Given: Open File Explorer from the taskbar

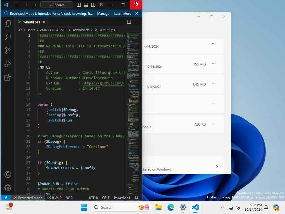Looking at the screenshot, I should tap(158, 207).
